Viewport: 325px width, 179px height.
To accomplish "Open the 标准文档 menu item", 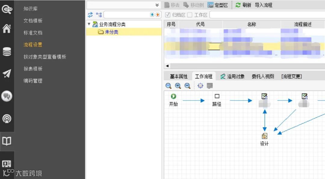I will click(33, 33).
